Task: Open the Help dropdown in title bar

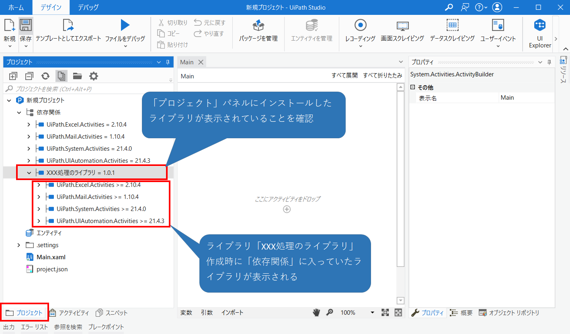Action: click(x=481, y=7)
